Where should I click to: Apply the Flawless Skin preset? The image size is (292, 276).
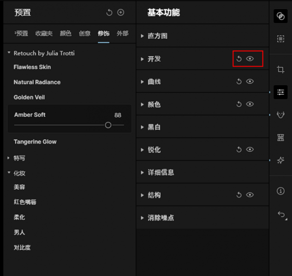click(x=32, y=67)
